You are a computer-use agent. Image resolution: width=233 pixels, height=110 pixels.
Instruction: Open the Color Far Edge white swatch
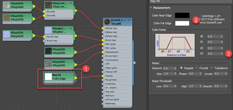click(182, 23)
